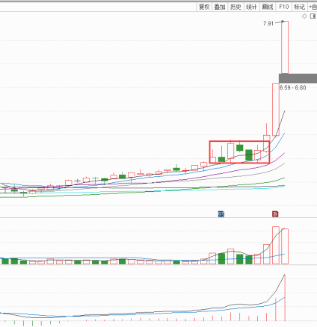Click the red event marker under chart
317x327 pixels.
pyautogui.click(x=275, y=214)
